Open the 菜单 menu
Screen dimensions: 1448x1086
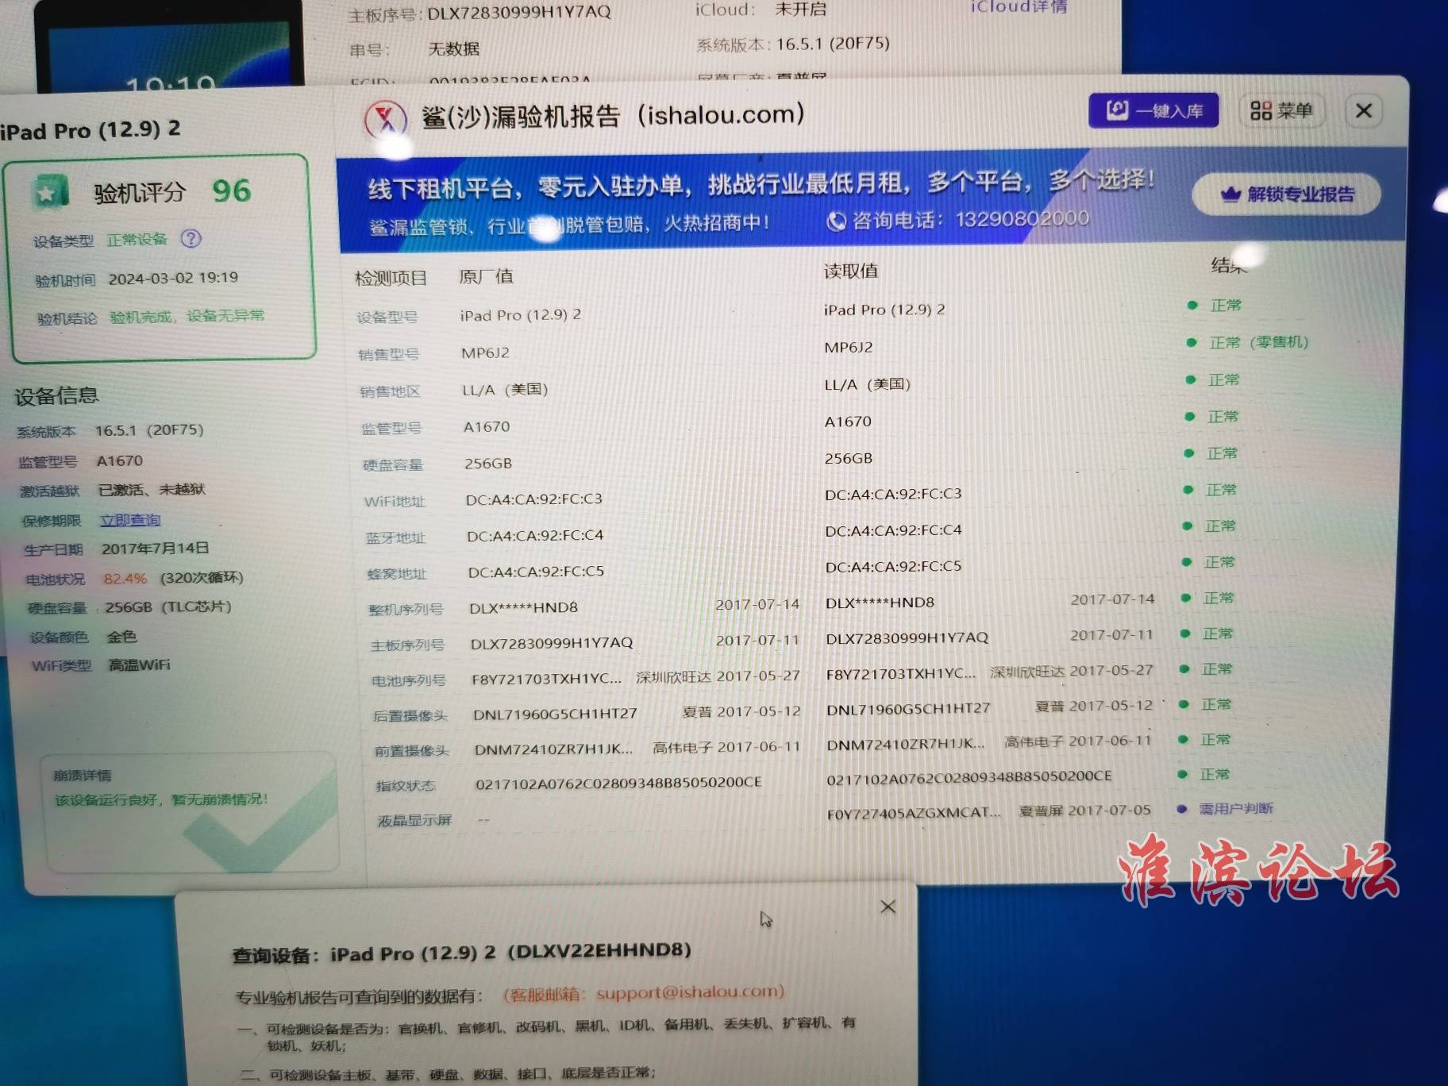click(1281, 111)
